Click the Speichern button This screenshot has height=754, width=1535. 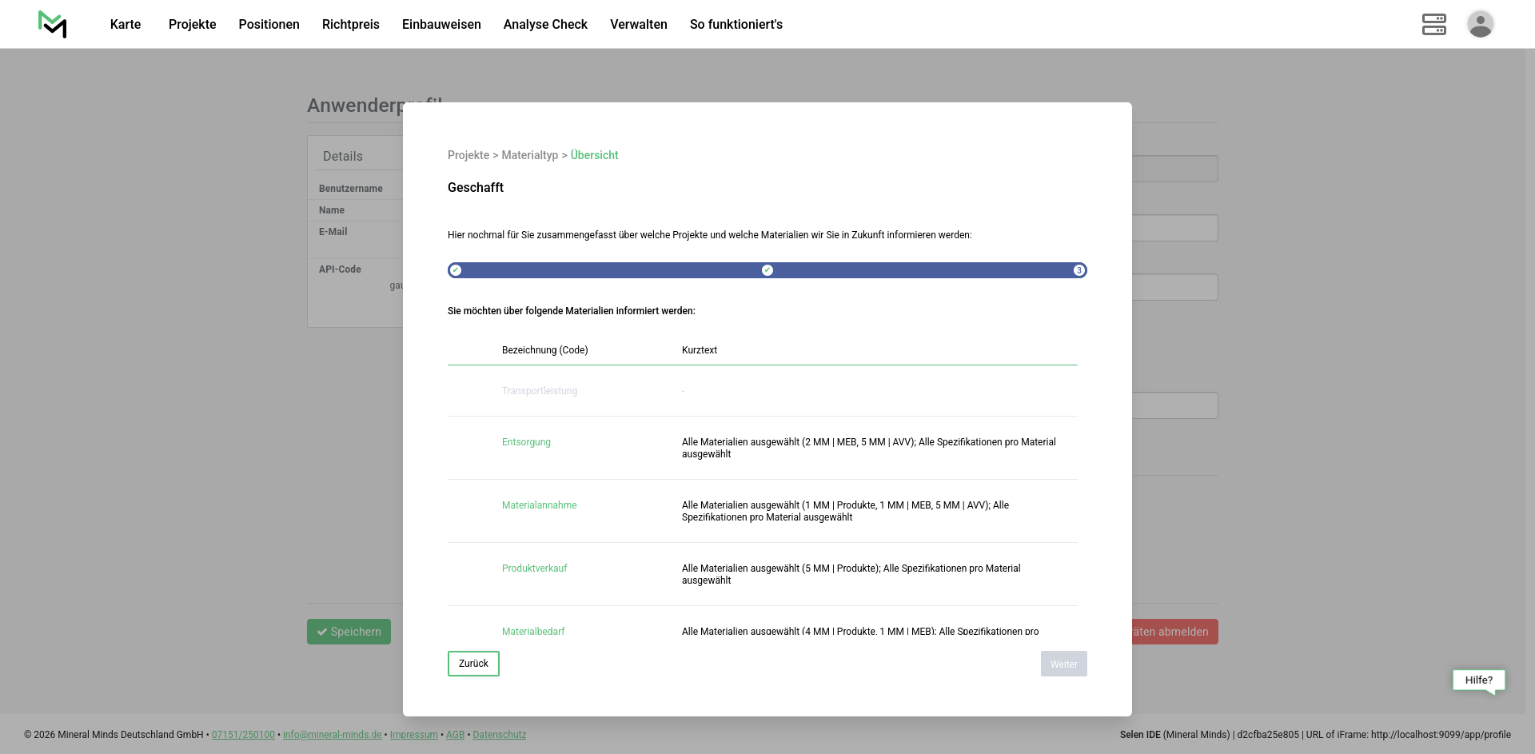click(349, 632)
